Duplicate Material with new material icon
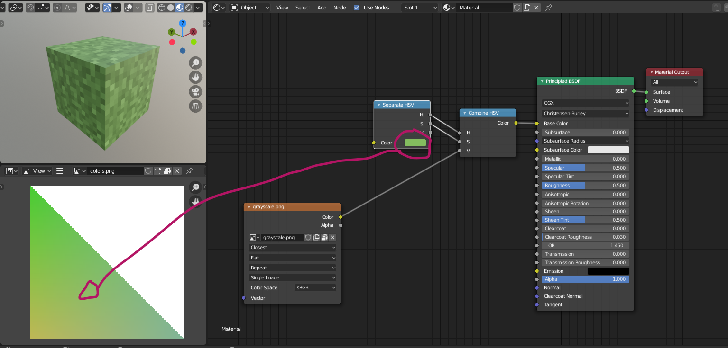Viewport: 728px width, 348px height. click(527, 8)
